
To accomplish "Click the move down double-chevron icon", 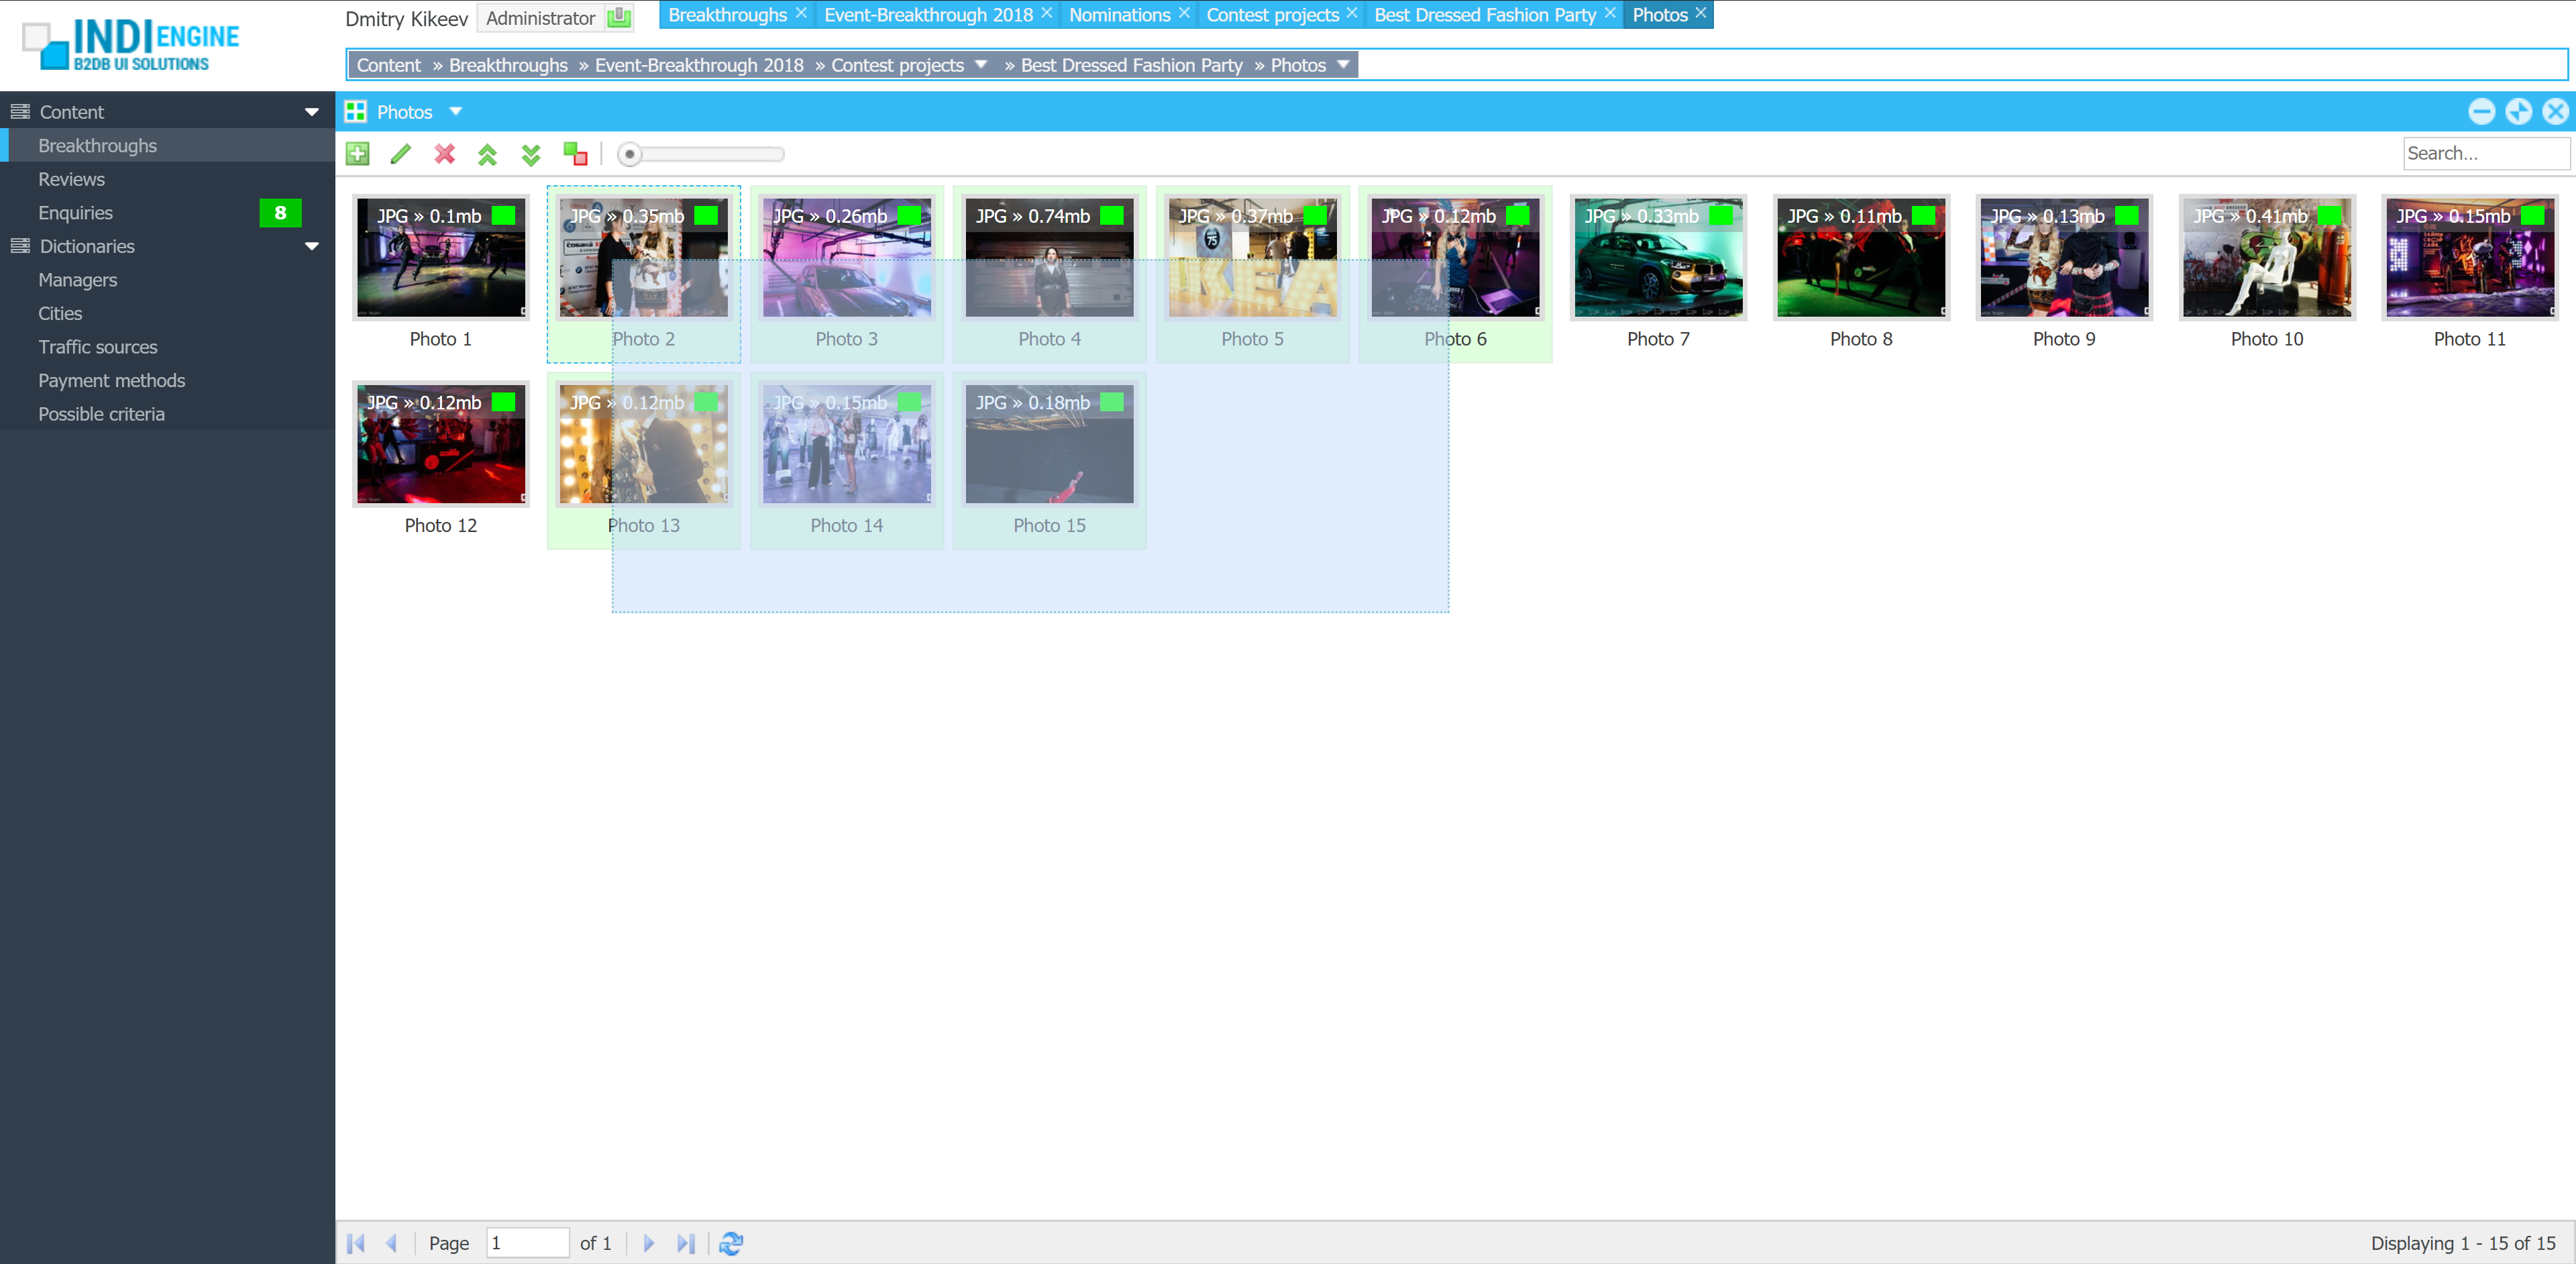I will click(x=531, y=154).
